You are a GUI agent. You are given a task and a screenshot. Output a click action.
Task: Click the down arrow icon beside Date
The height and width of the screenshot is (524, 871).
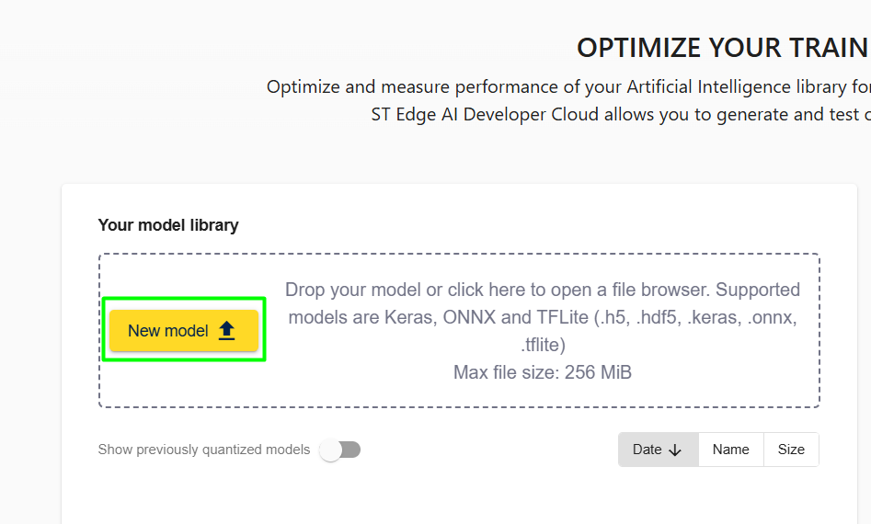pos(675,450)
